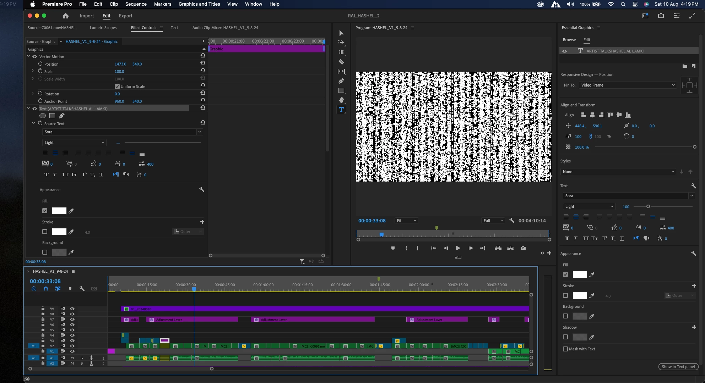The height and width of the screenshot is (383, 705).
Task: Open Fit zoom level dropdown
Action: pyautogui.click(x=406, y=221)
